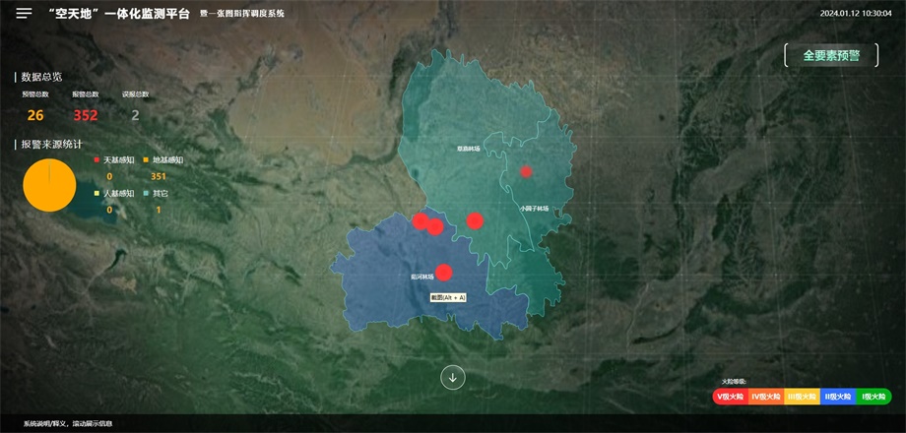Click the red alarm marker above 紫河林场 label
Screen dimensions: 906x433
(x=443, y=273)
